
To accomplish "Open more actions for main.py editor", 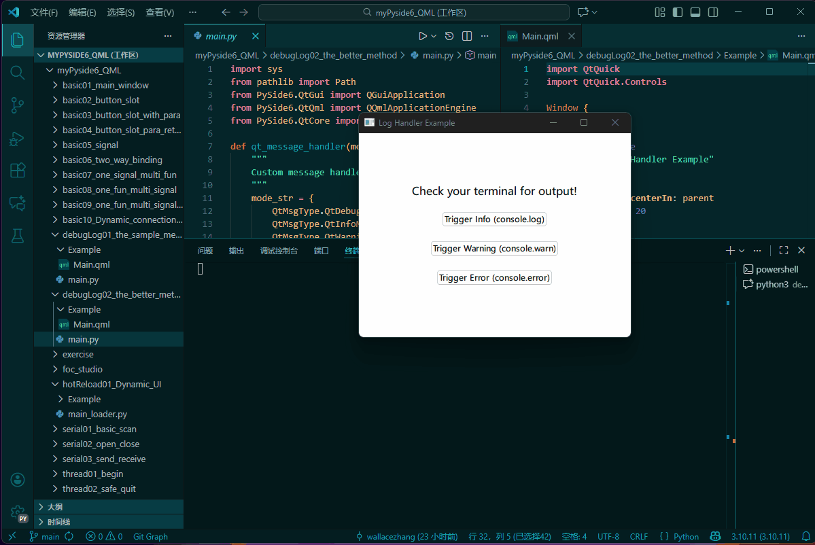I will (x=485, y=36).
